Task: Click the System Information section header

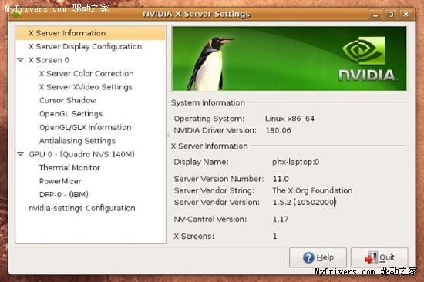Action: pos(208,103)
